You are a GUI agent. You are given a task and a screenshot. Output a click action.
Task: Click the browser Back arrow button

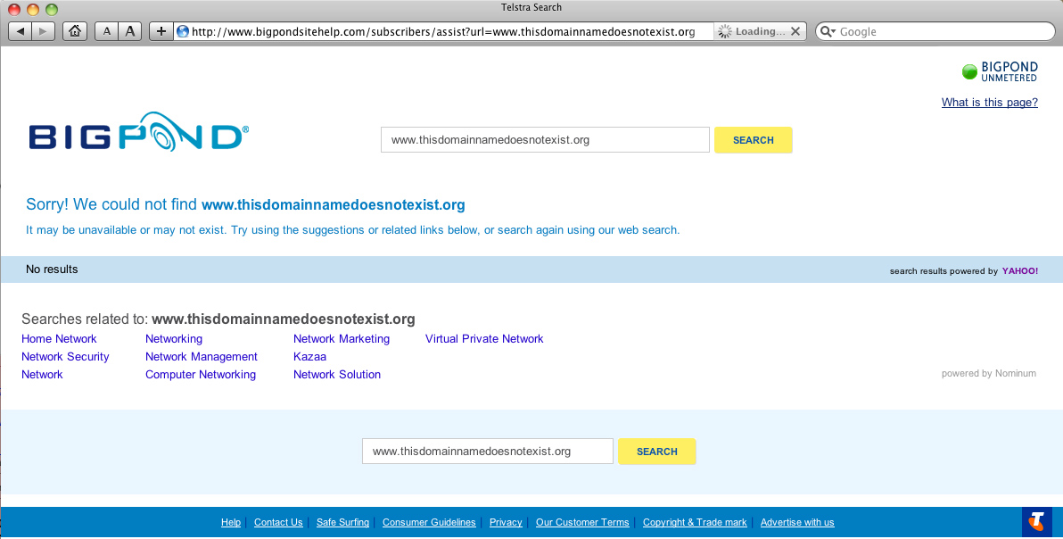click(x=20, y=31)
